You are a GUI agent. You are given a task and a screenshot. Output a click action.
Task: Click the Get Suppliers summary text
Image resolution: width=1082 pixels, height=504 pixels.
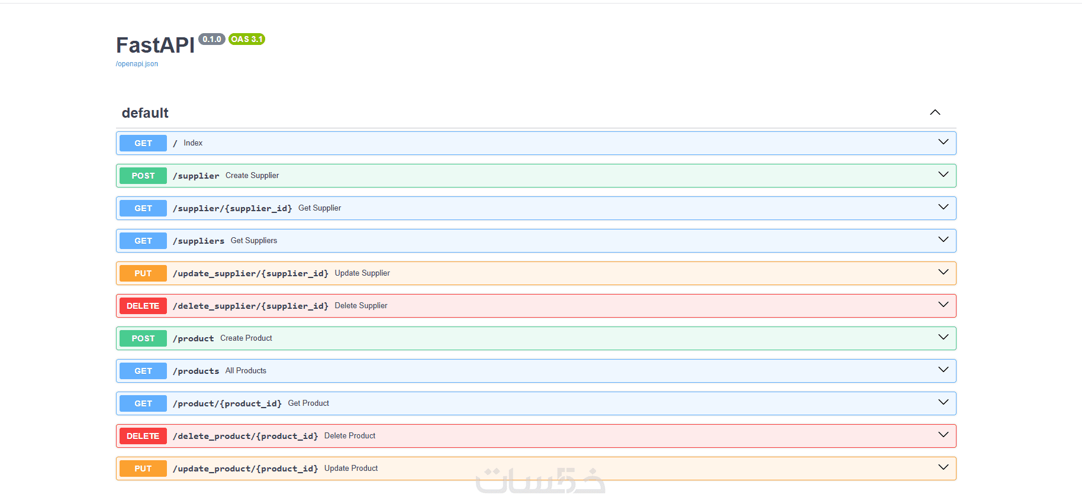(254, 241)
